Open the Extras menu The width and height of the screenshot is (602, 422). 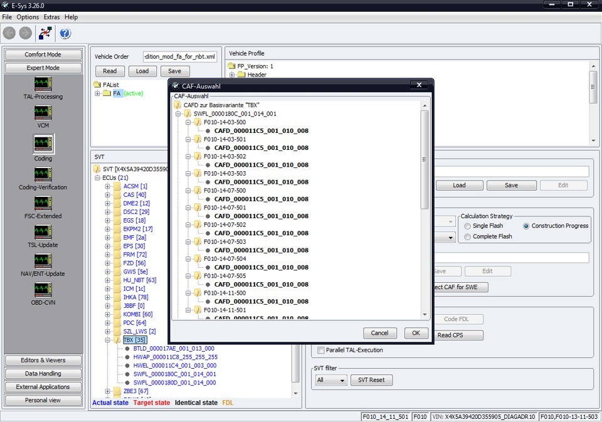tap(51, 17)
